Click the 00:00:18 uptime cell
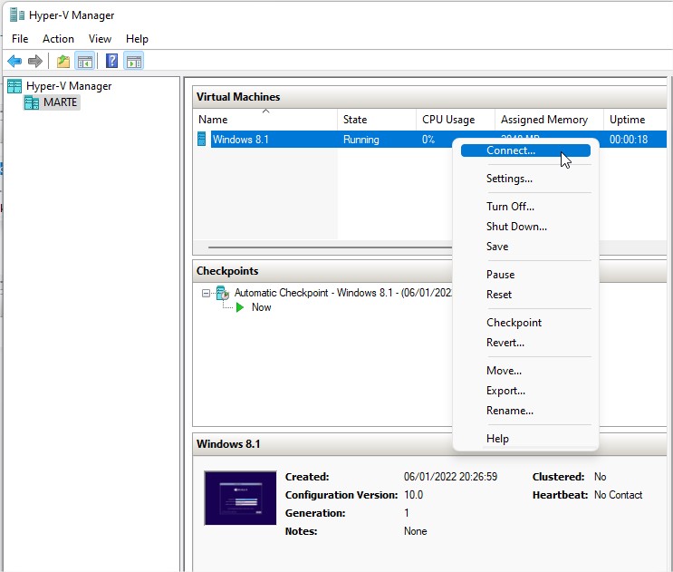This screenshot has width=673, height=572. pos(629,140)
